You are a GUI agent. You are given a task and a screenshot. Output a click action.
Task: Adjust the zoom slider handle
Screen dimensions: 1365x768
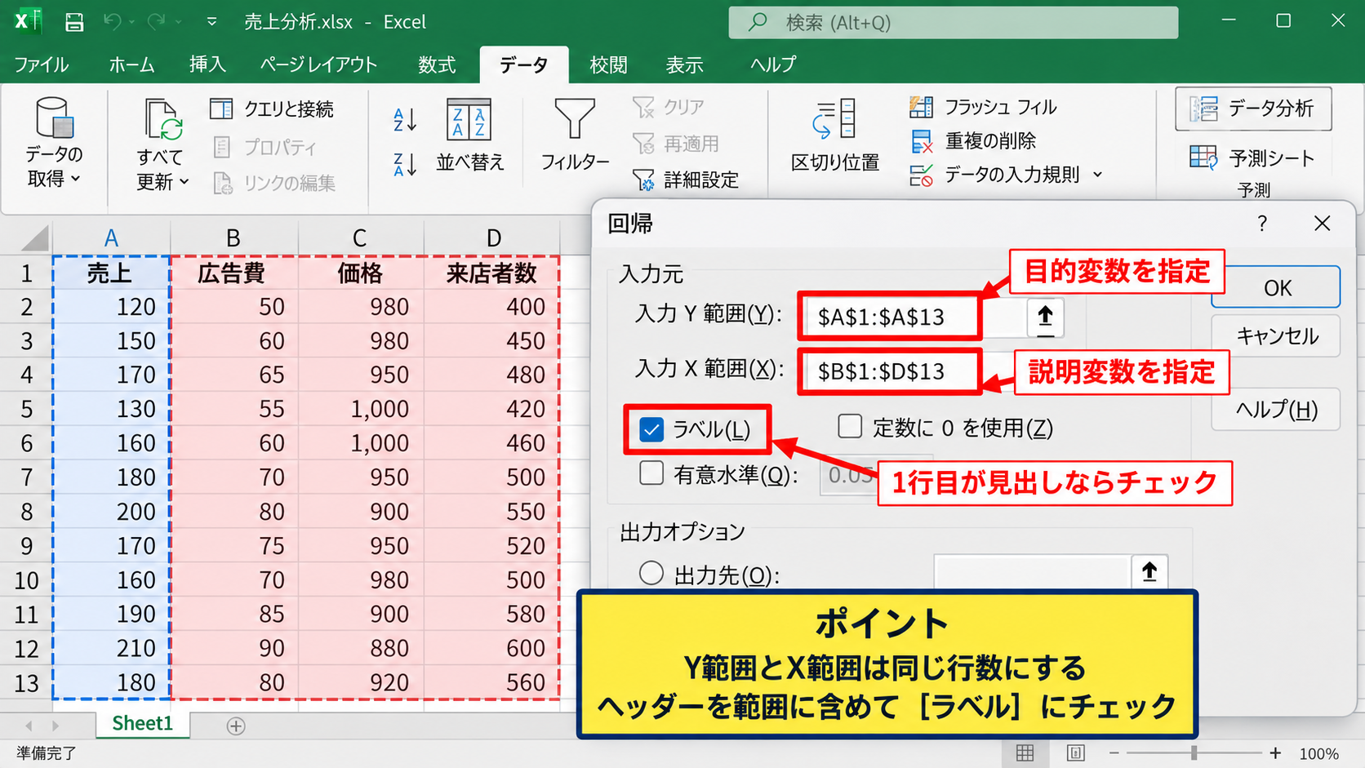point(1194,752)
